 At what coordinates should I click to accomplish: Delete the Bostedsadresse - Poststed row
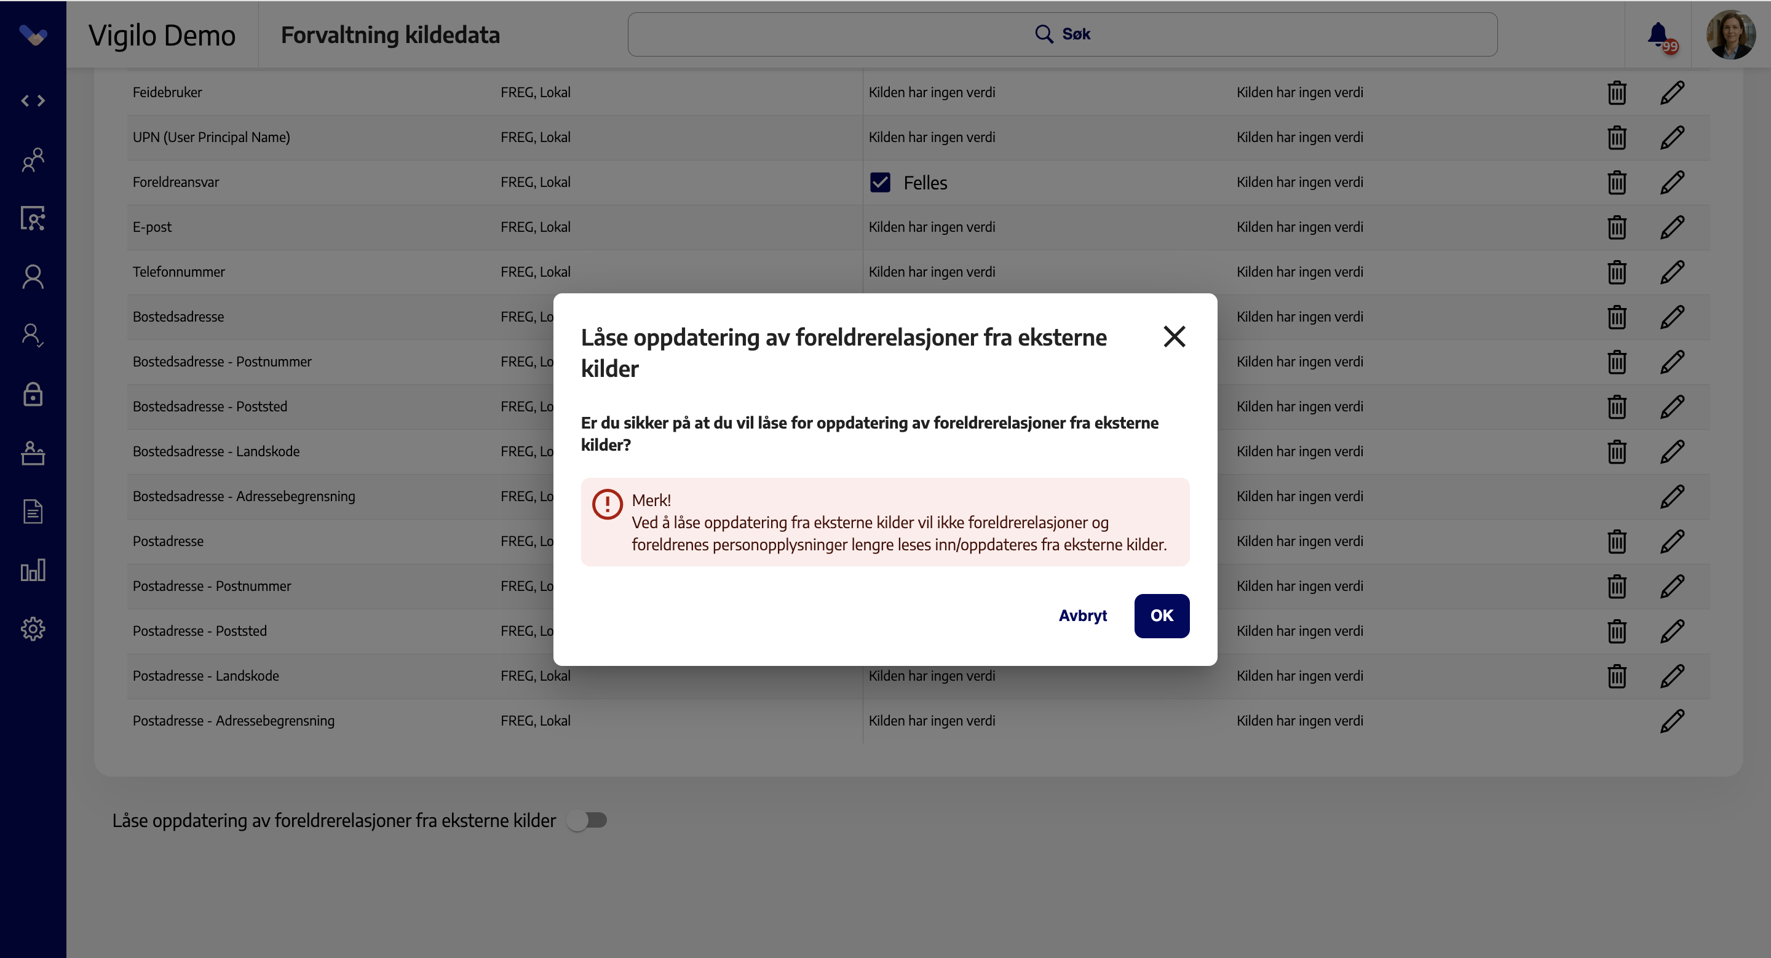pyautogui.click(x=1617, y=407)
